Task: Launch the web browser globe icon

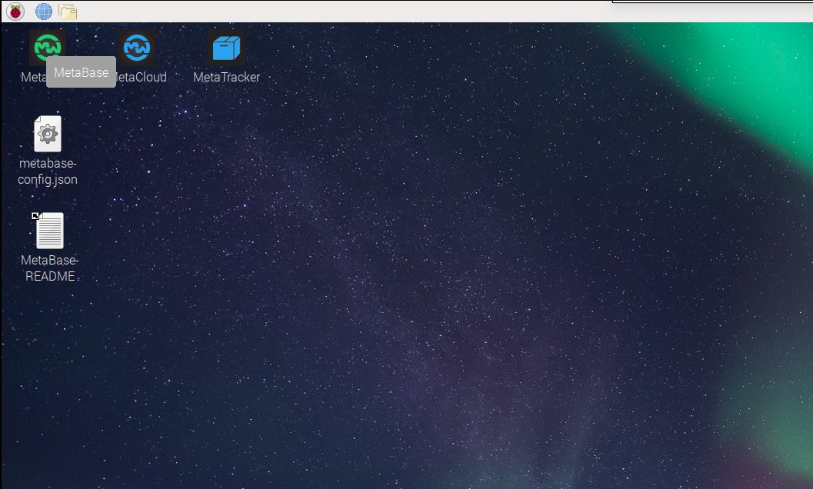Action: point(44,11)
